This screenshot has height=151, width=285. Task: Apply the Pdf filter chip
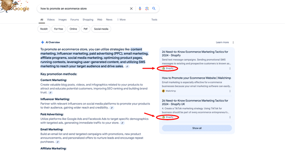[x=85, y=29]
